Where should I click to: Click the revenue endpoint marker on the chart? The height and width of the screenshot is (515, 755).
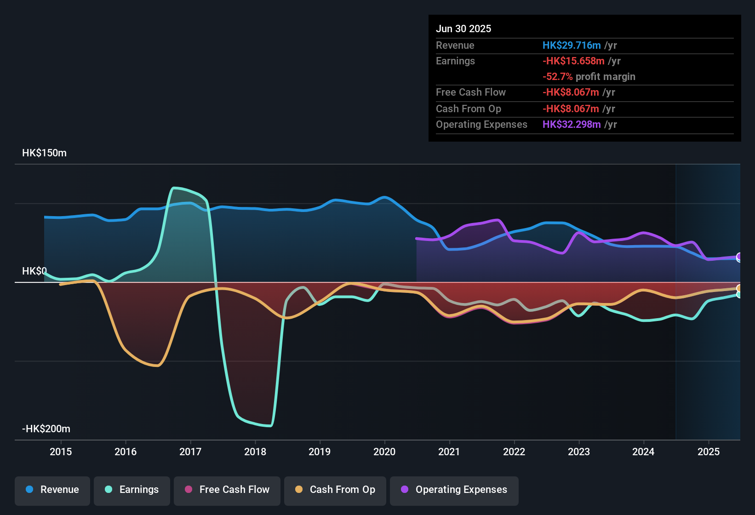[739, 259]
